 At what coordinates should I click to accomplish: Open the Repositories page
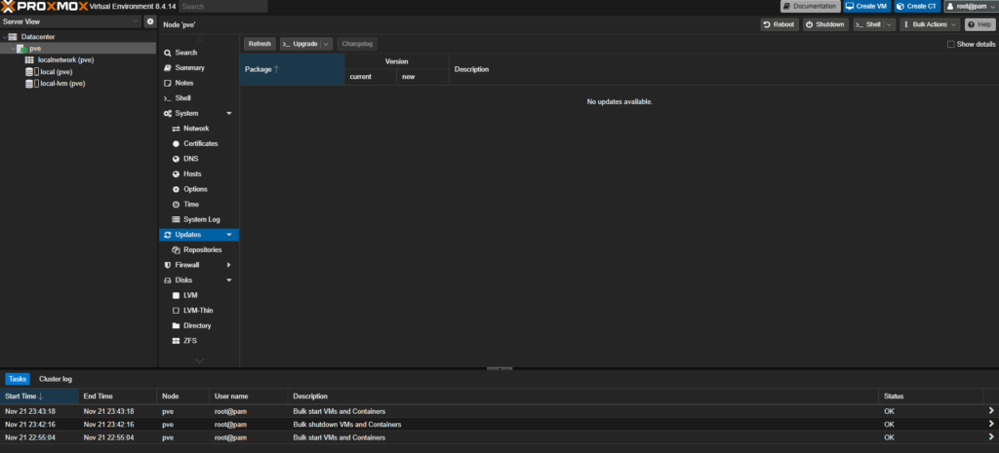point(202,249)
